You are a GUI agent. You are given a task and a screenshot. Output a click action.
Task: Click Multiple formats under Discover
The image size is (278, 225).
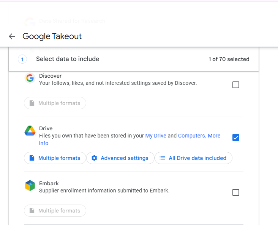click(55, 103)
